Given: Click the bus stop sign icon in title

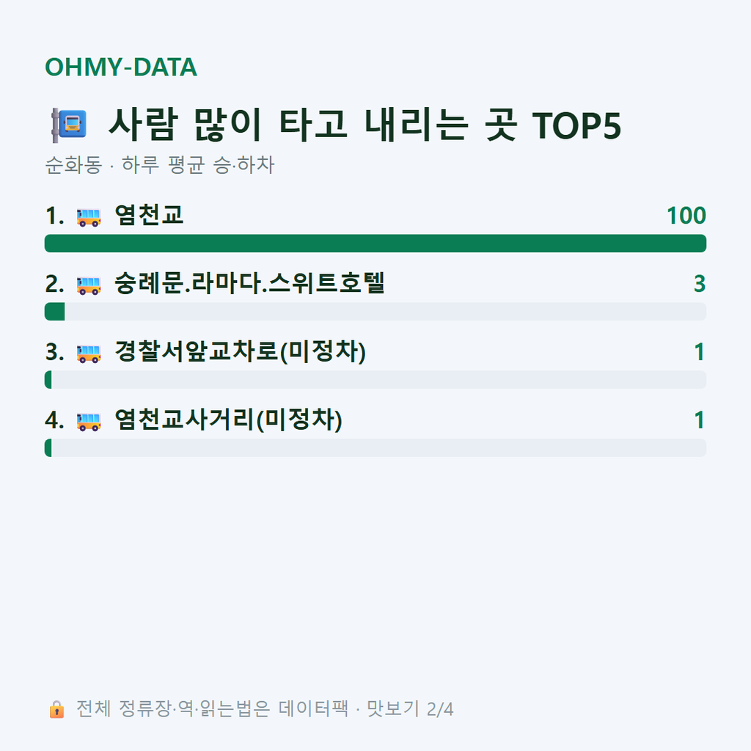Looking at the screenshot, I should [x=70, y=125].
